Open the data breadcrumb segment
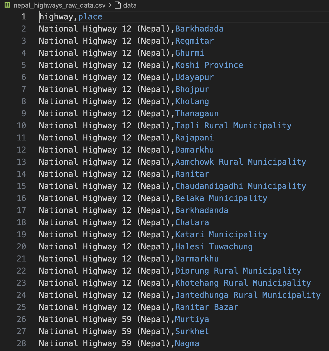Image resolution: width=329 pixels, height=351 pixels. pos(130,5)
